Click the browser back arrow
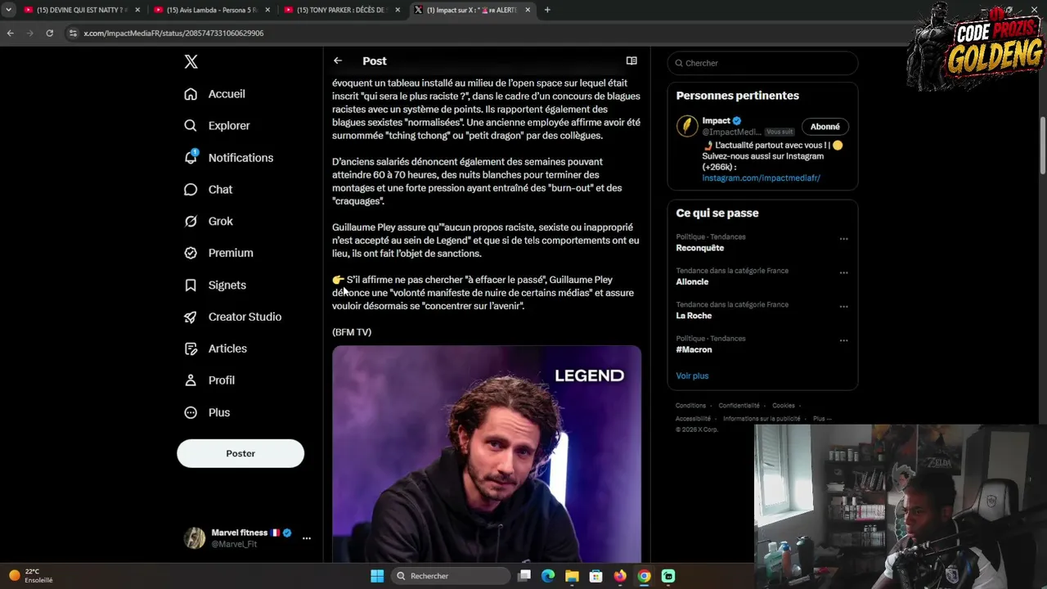 coord(10,33)
